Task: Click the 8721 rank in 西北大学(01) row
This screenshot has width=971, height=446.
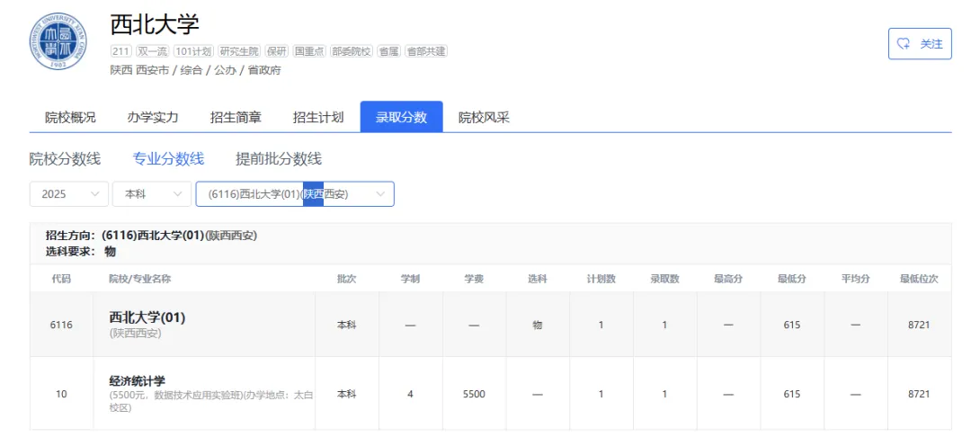Action: click(920, 325)
